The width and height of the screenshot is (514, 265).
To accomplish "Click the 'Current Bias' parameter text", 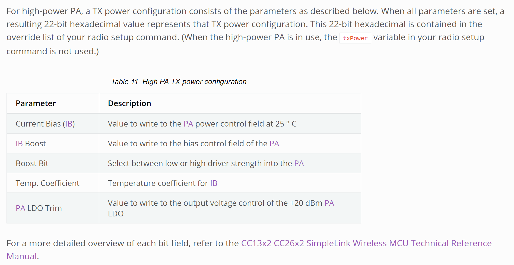I will pyautogui.click(x=38, y=124).
